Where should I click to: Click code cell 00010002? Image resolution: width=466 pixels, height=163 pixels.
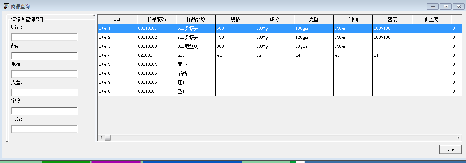point(157,37)
